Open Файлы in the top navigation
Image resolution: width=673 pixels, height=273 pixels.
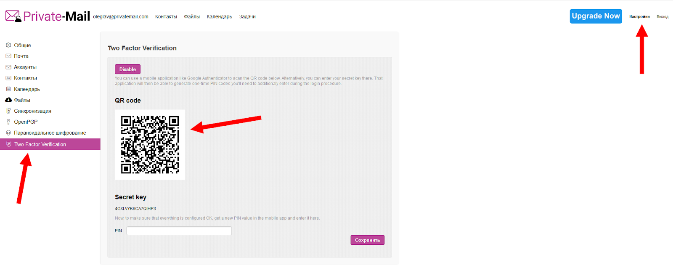pos(192,16)
